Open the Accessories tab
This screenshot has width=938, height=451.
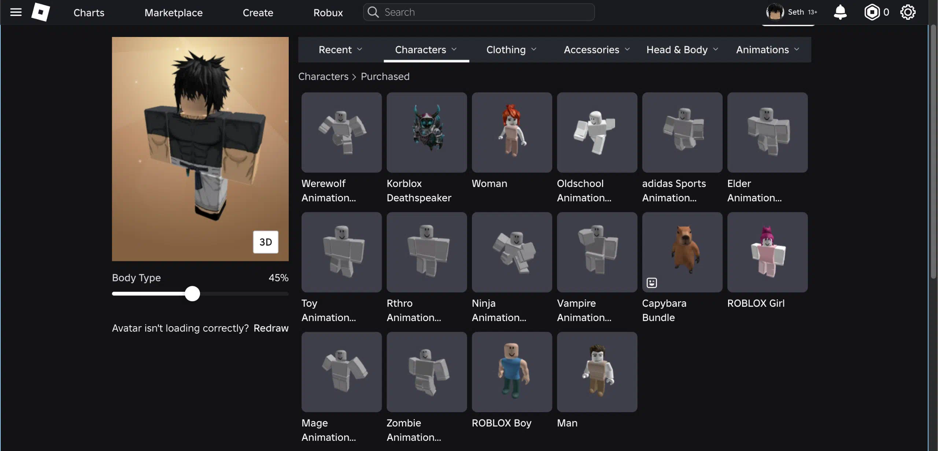(x=597, y=49)
